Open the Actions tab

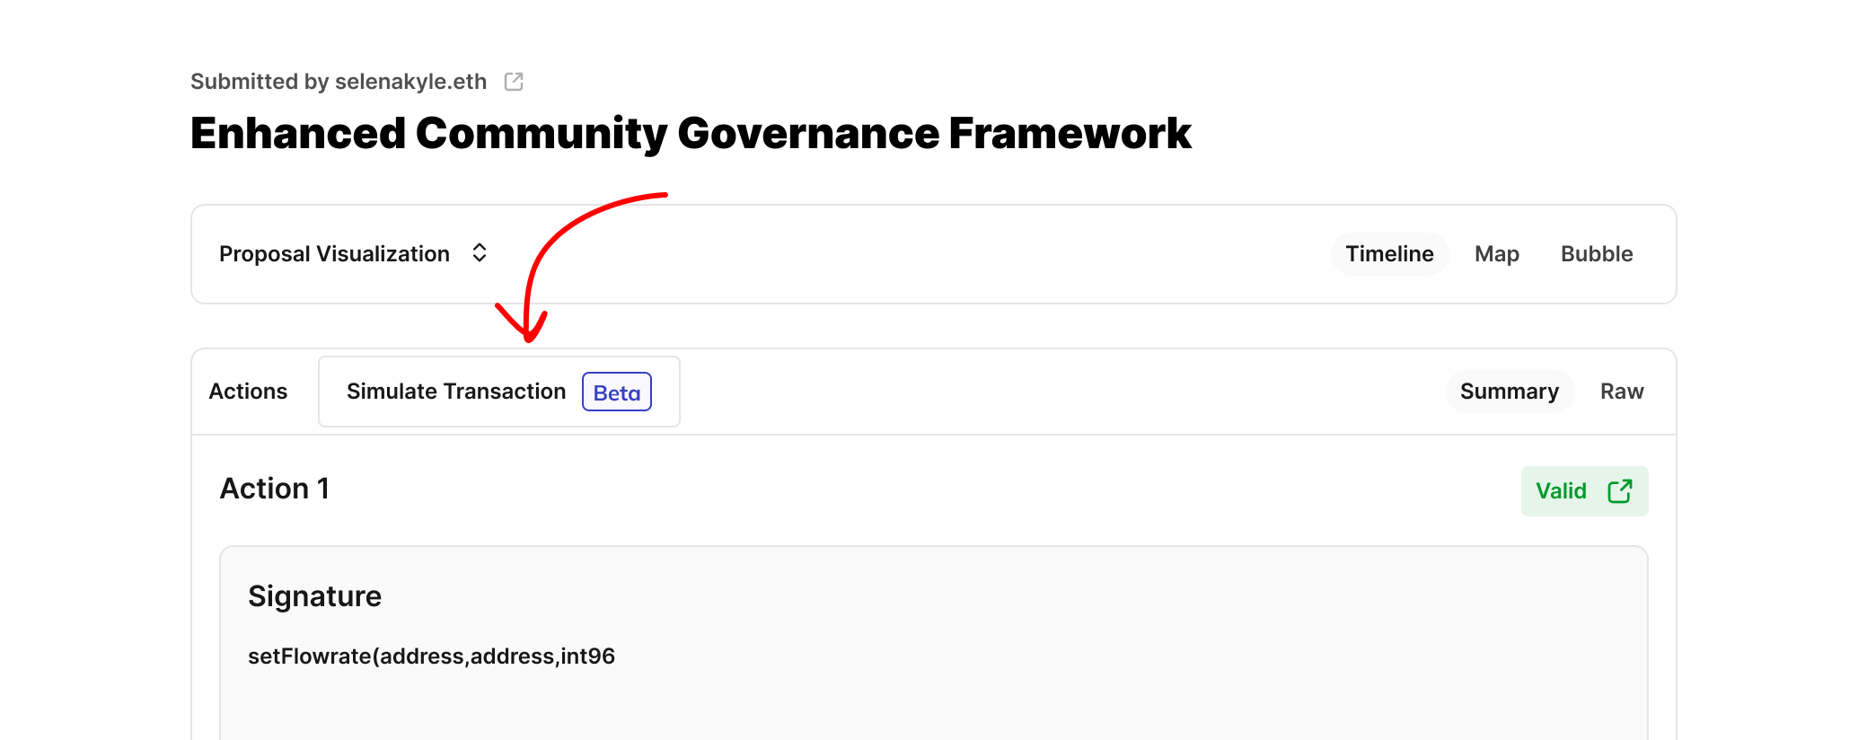tap(248, 392)
